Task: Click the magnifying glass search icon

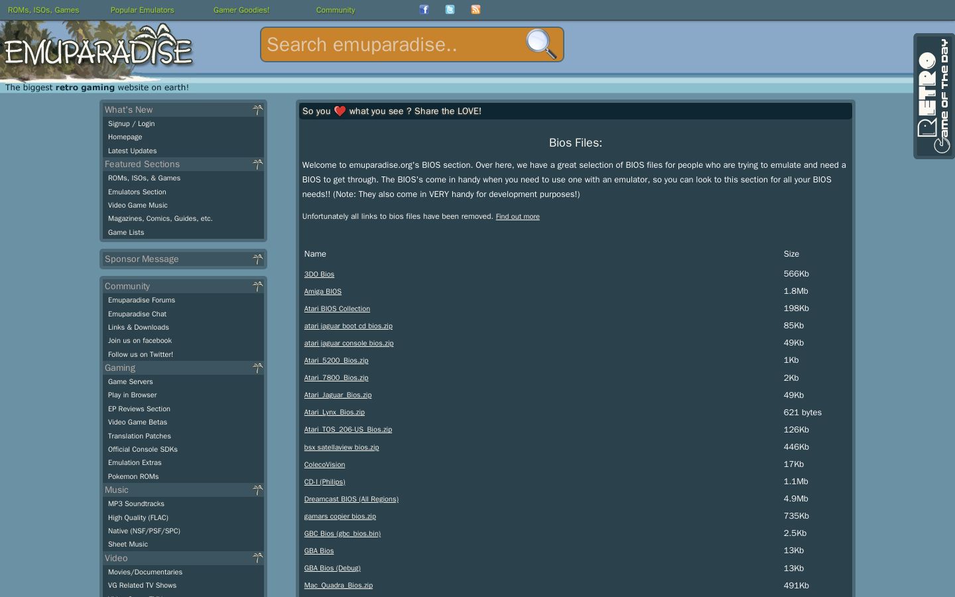Action: (x=541, y=44)
